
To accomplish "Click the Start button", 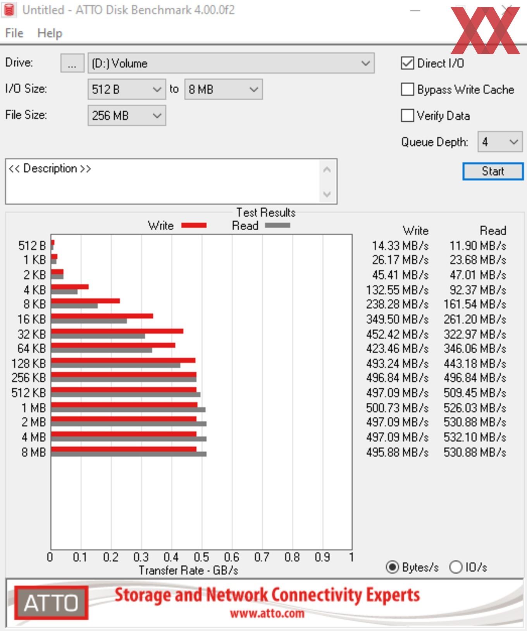I will click(x=493, y=171).
